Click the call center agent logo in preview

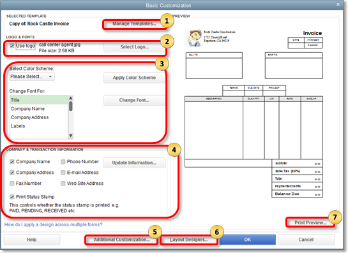[193, 38]
